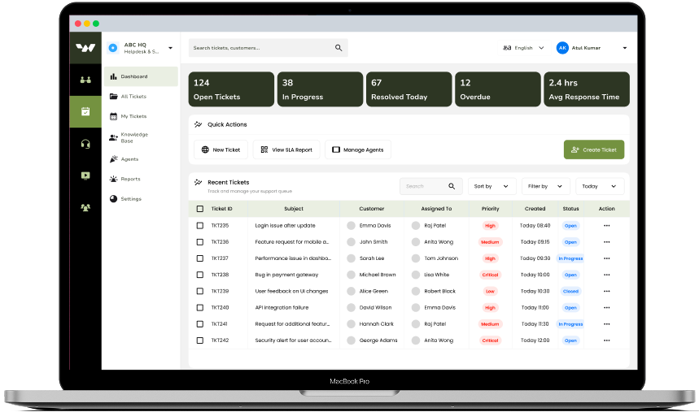Check the box for ticket TKT237
This screenshot has height=412, width=699.
[199, 258]
